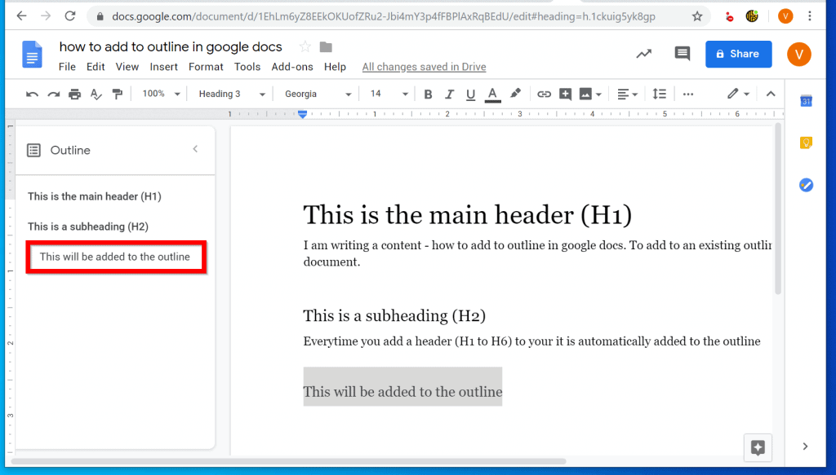Image resolution: width=836 pixels, height=475 pixels.
Task: Open the Google account avatar V
Action: pos(798,54)
